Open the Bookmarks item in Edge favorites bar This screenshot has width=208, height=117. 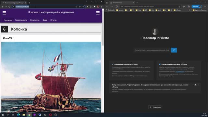[x=110, y=10]
